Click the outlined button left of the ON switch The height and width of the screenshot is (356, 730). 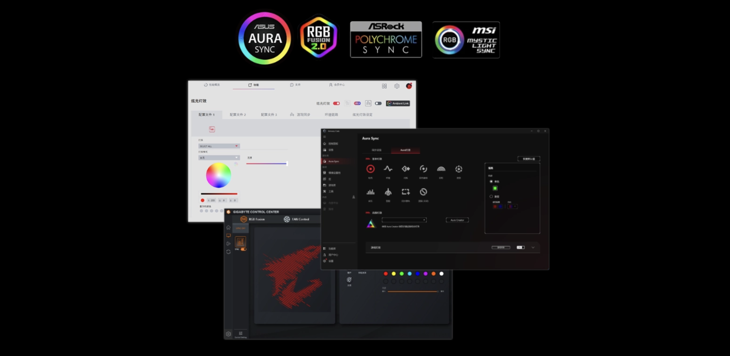click(x=501, y=248)
